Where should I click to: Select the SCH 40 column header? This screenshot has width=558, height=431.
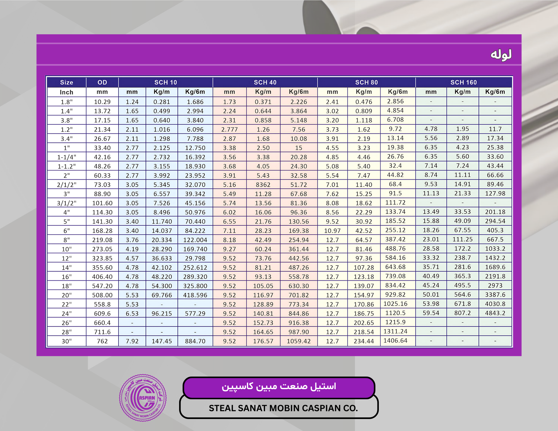(x=265, y=82)
